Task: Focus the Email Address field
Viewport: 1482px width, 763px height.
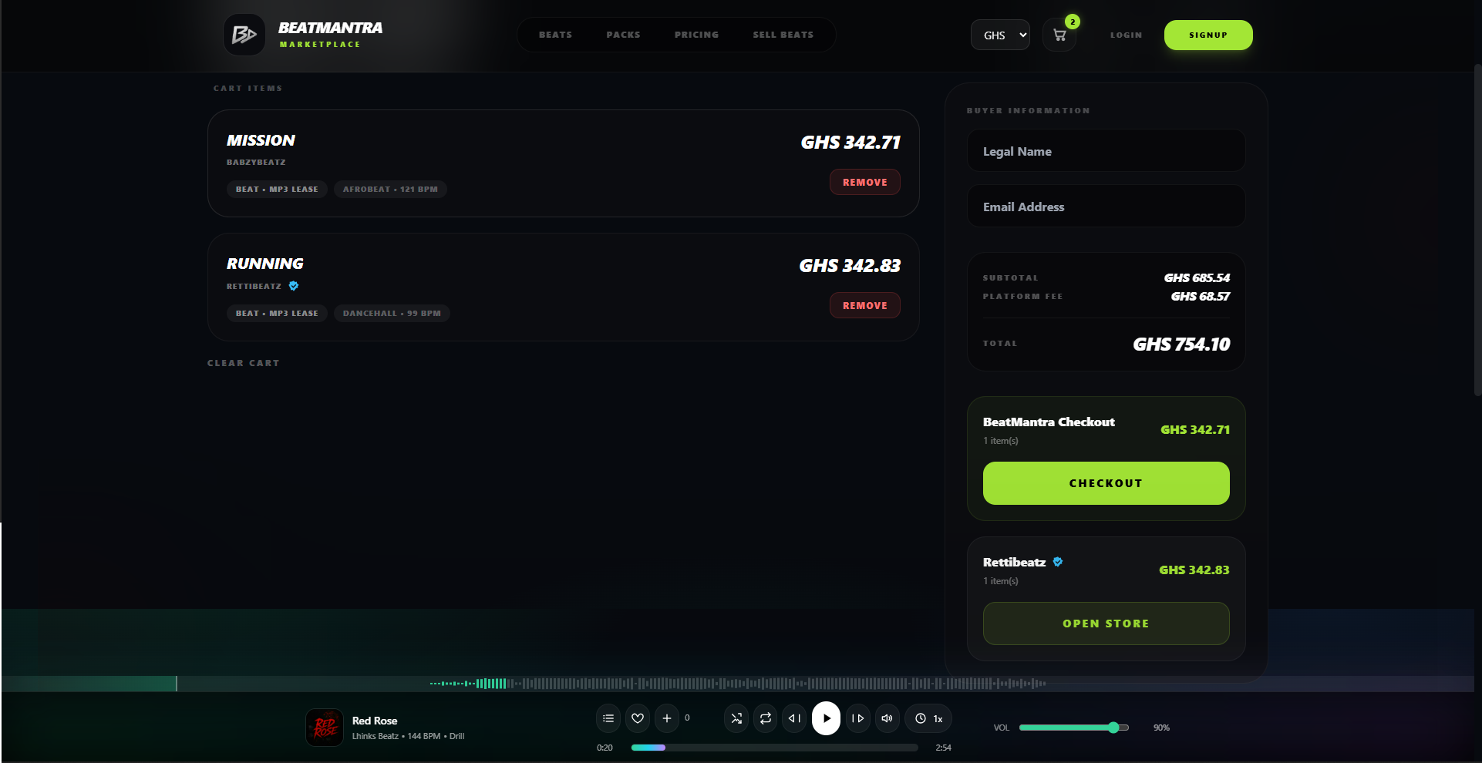Action: (x=1106, y=206)
